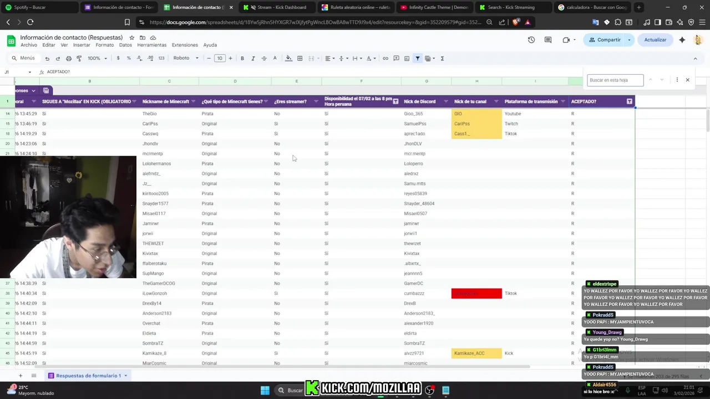Show all comments panel
Image resolution: width=710 pixels, height=399 pixels.
(x=548, y=40)
